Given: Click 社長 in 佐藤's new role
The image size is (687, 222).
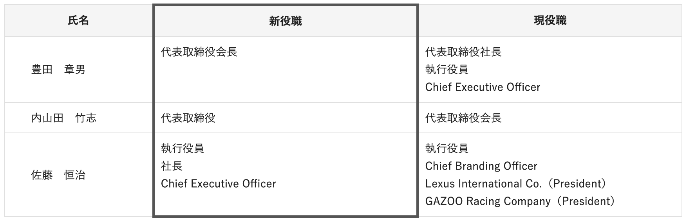Looking at the screenshot, I should 172,166.
